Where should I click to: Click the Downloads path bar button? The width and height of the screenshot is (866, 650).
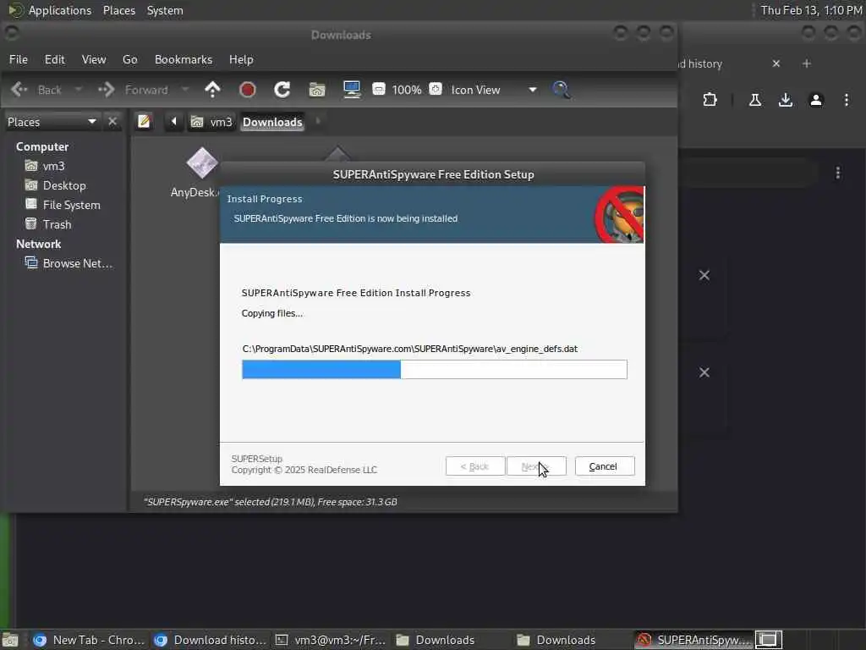pyautogui.click(x=272, y=122)
